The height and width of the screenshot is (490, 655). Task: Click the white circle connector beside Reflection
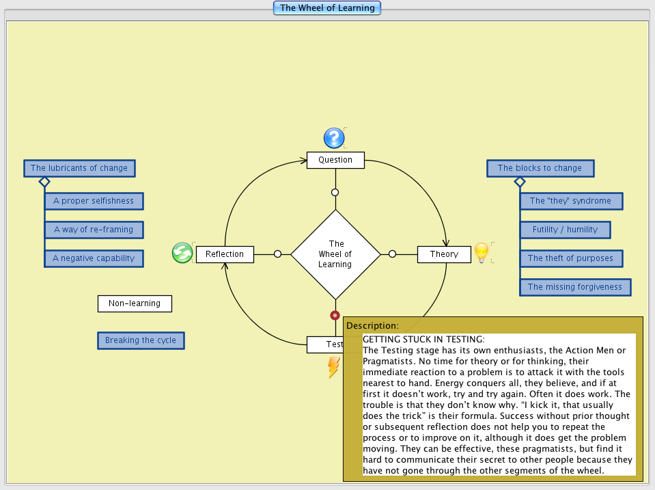coord(277,254)
